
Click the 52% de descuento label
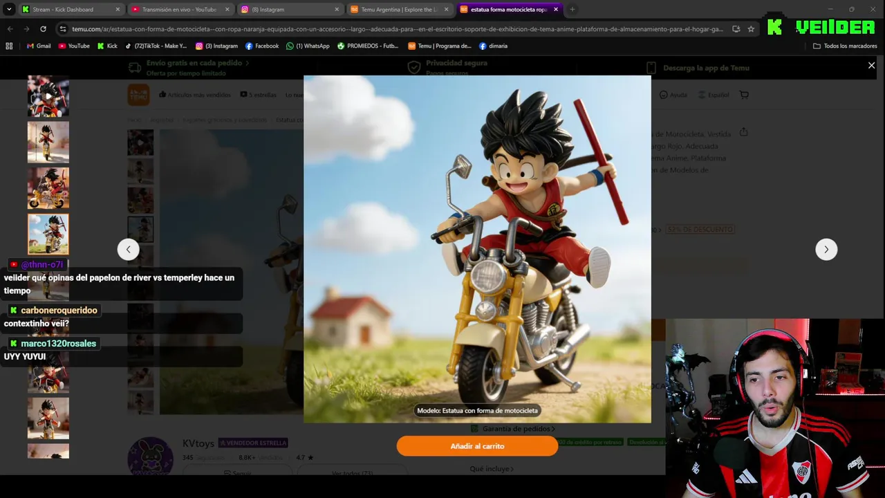pyautogui.click(x=700, y=229)
